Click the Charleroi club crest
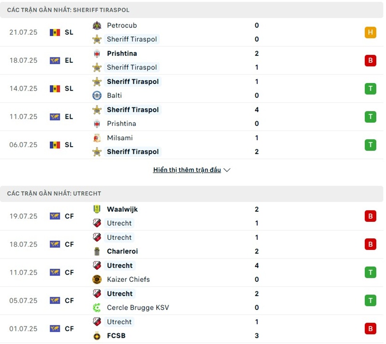 [x=97, y=251]
